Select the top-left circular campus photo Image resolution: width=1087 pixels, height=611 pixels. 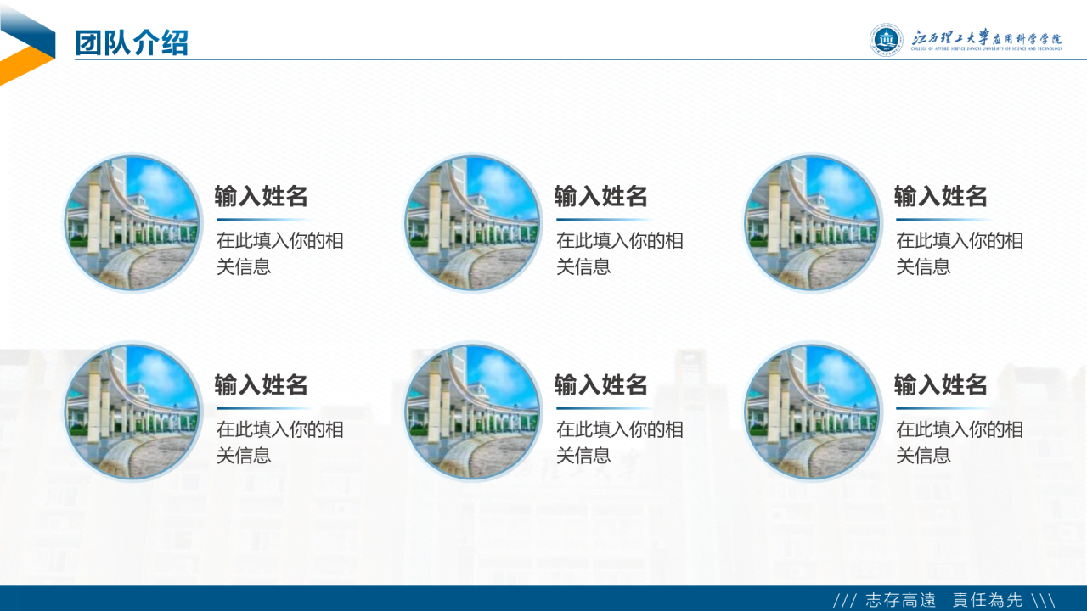tap(133, 223)
